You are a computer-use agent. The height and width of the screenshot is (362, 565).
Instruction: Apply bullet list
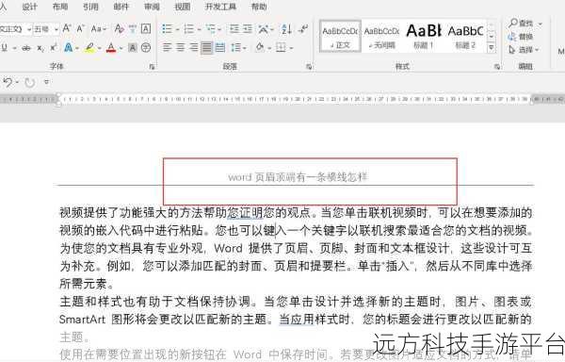[x=167, y=29]
